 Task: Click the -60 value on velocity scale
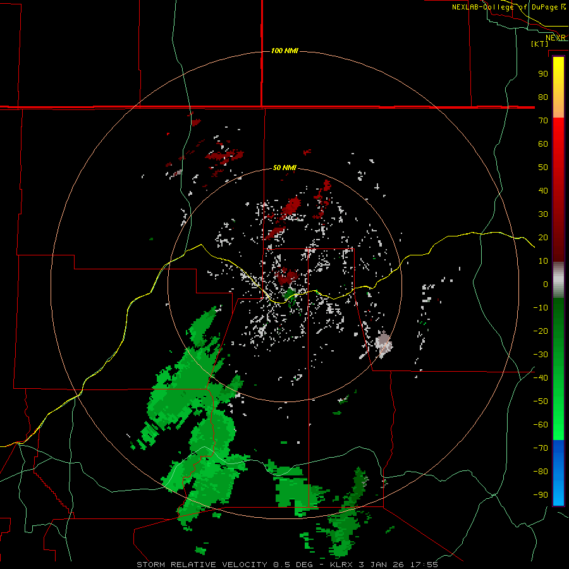click(541, 425)
